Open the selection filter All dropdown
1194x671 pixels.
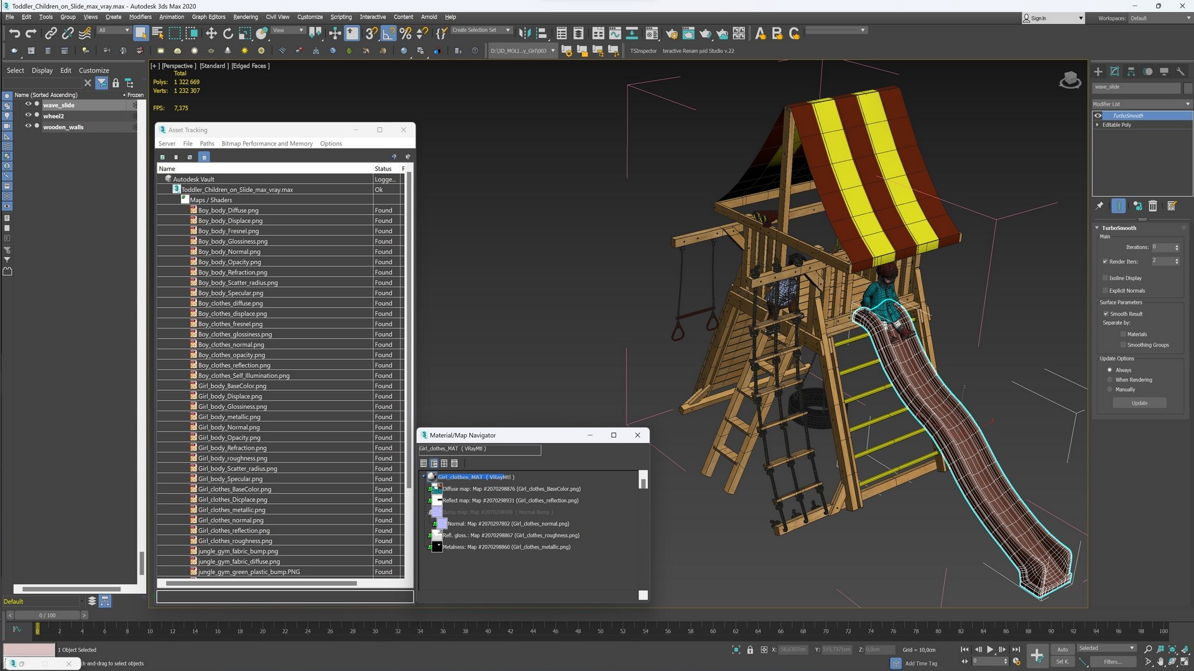click(x=114, y=30)
